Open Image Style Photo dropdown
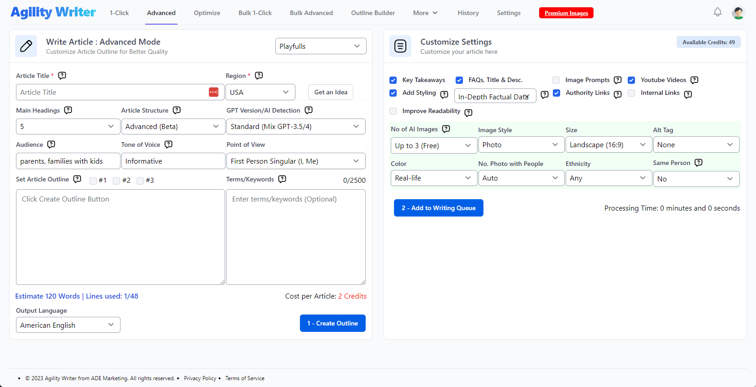Image resolution: width=756 pixels, height=387 pixels. [x=521, y=144]
